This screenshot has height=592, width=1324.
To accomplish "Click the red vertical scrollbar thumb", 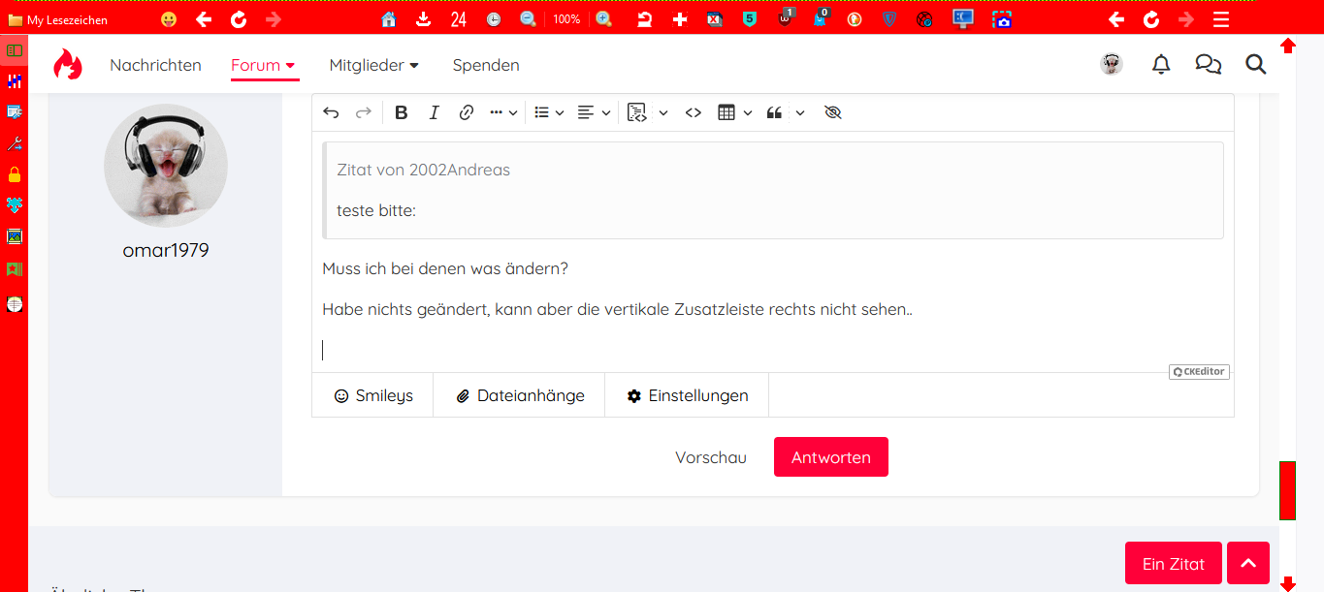I will click(x=1287, y=490).
